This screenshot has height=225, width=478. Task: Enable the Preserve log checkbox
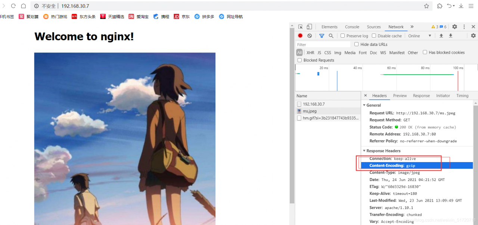(x=343, y=36)
